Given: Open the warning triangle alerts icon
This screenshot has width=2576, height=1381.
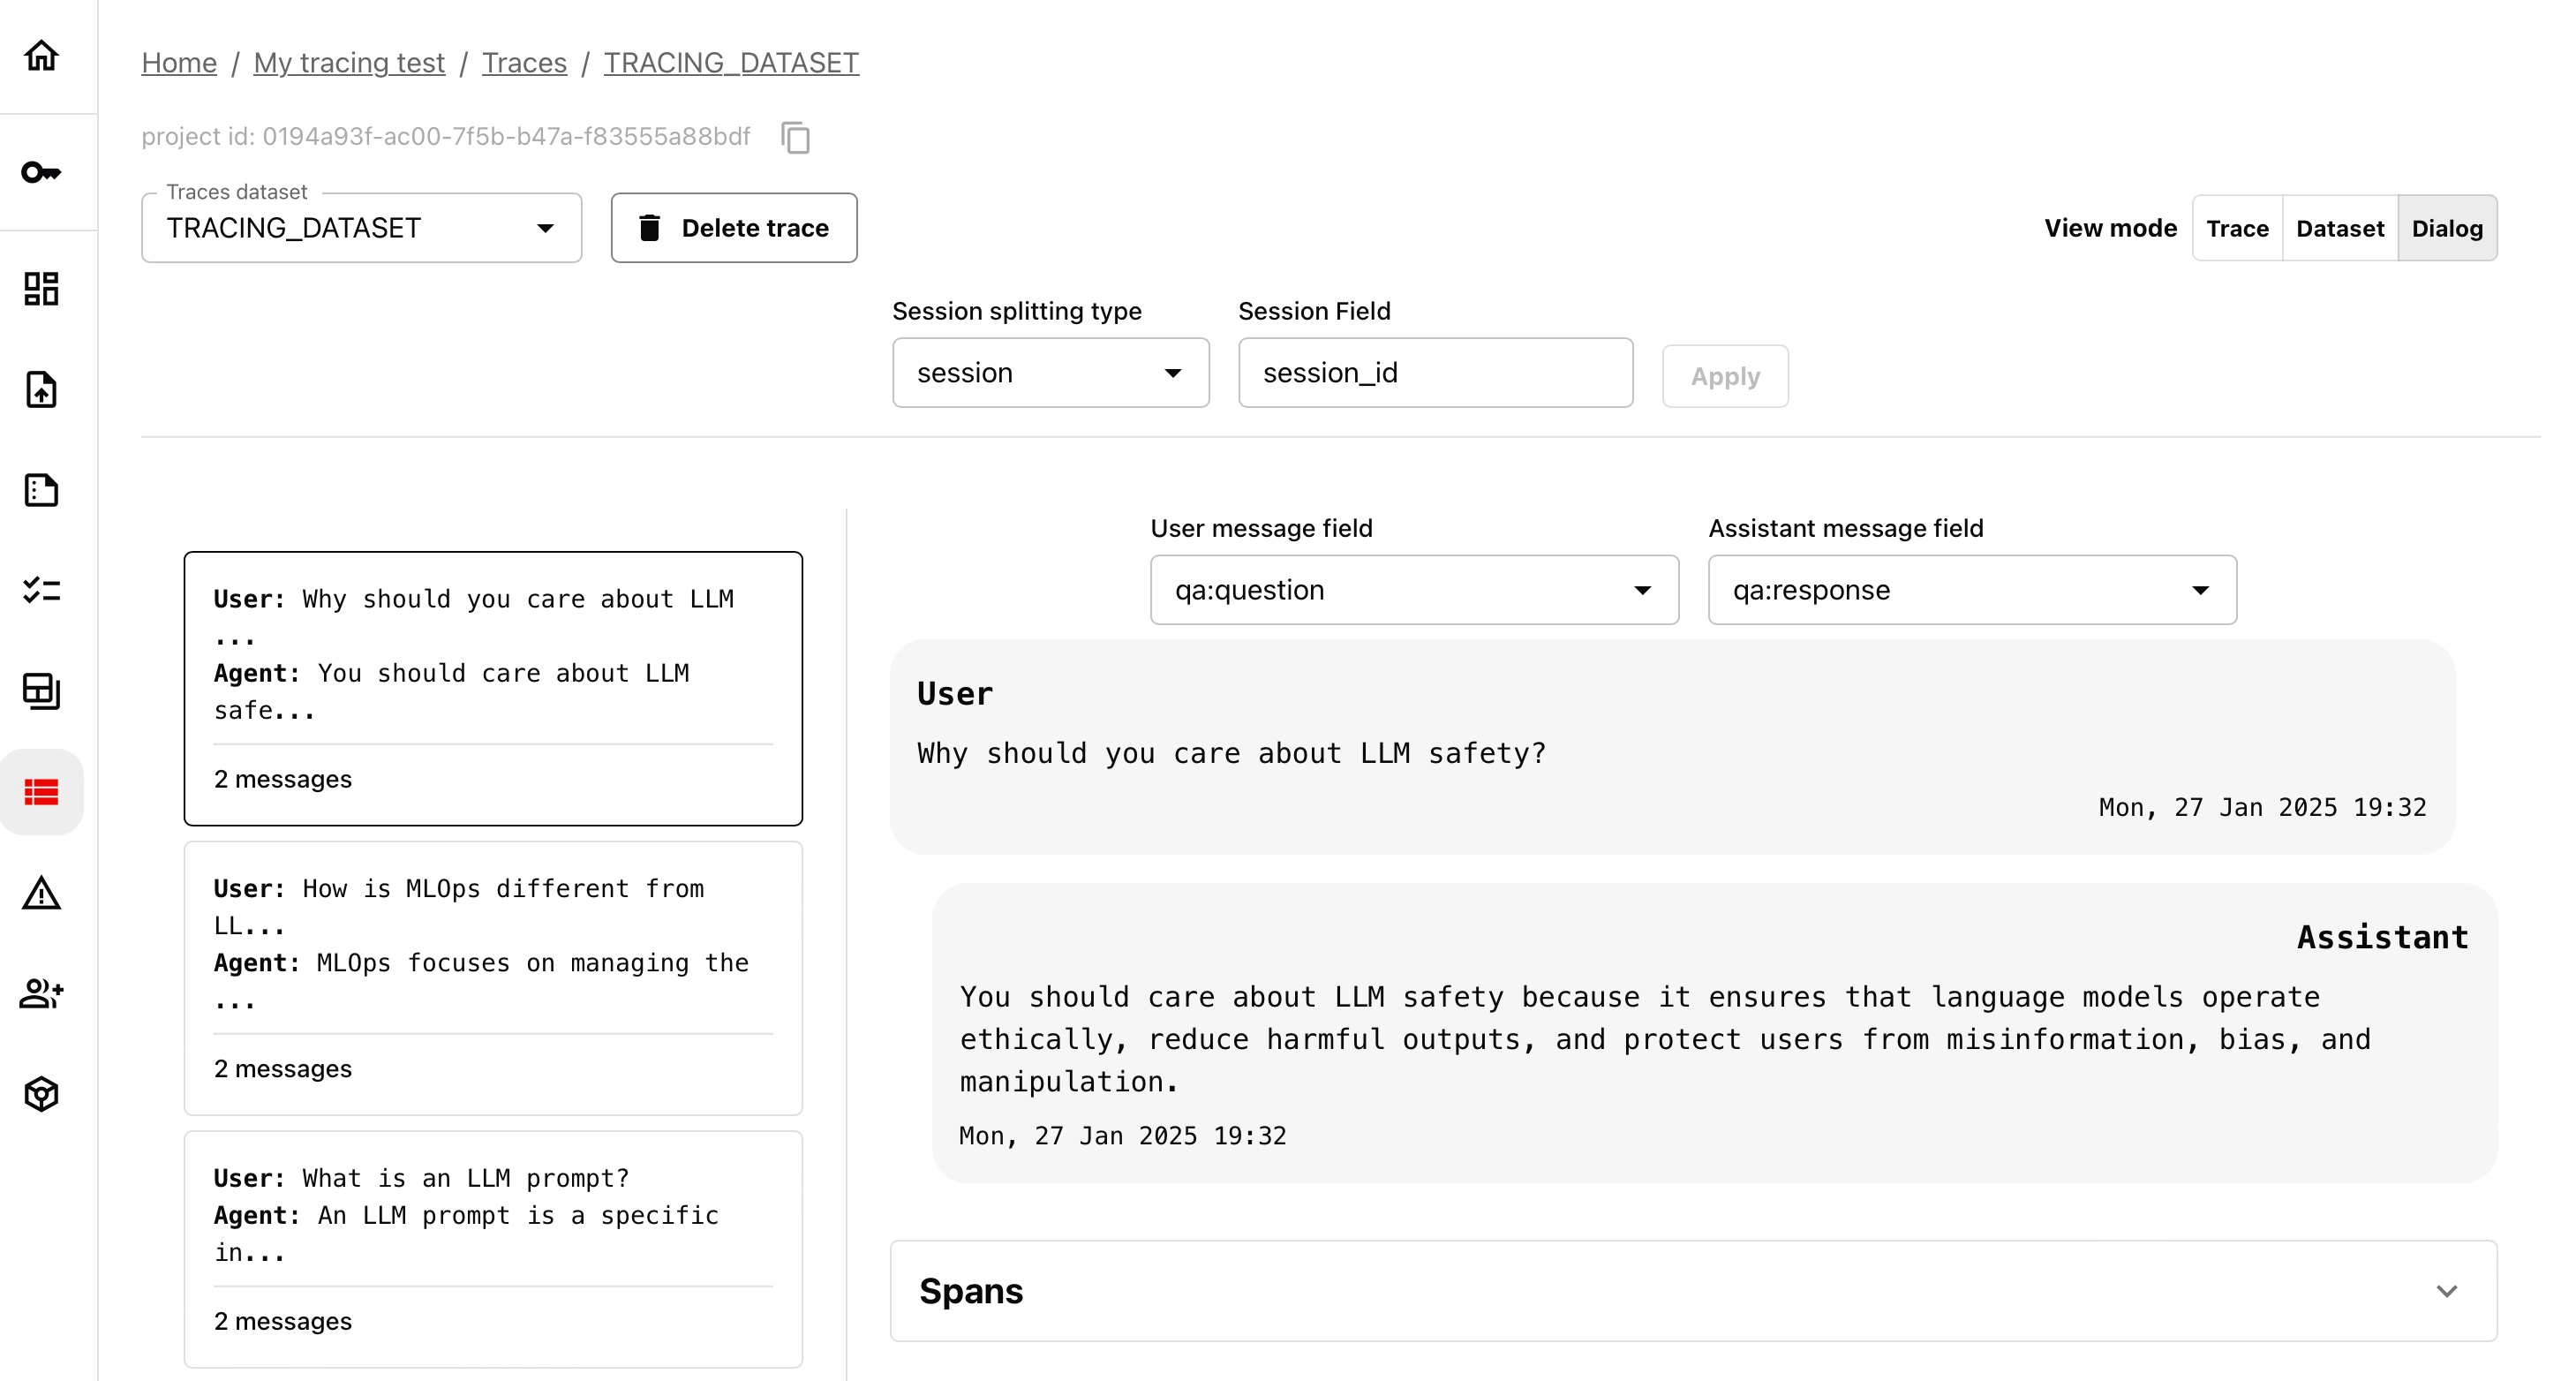Looking at the screenshot, I should pyautogui.click(x=41, y=893).
